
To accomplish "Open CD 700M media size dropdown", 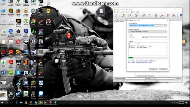I will click(178, 78).
